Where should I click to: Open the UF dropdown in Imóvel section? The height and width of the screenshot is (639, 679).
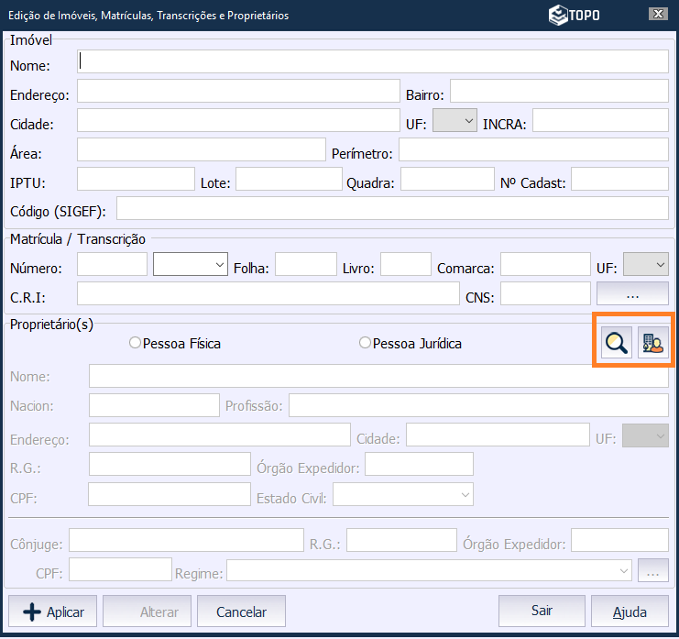(454, 121)
